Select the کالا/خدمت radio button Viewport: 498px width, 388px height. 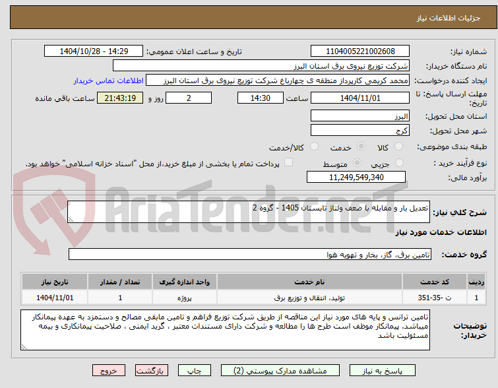click(314, 146)
